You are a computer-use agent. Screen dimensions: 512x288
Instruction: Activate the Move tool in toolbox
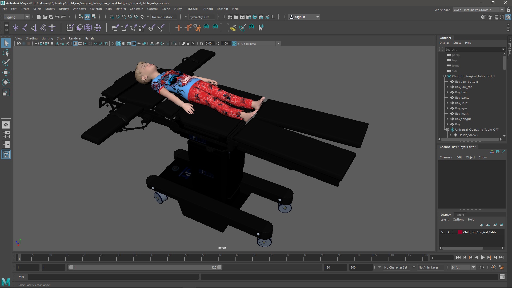[x=6, y=73]
